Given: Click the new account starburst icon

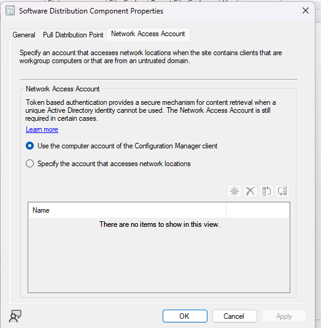Looking at the screenshot, I should pos(234,191).
